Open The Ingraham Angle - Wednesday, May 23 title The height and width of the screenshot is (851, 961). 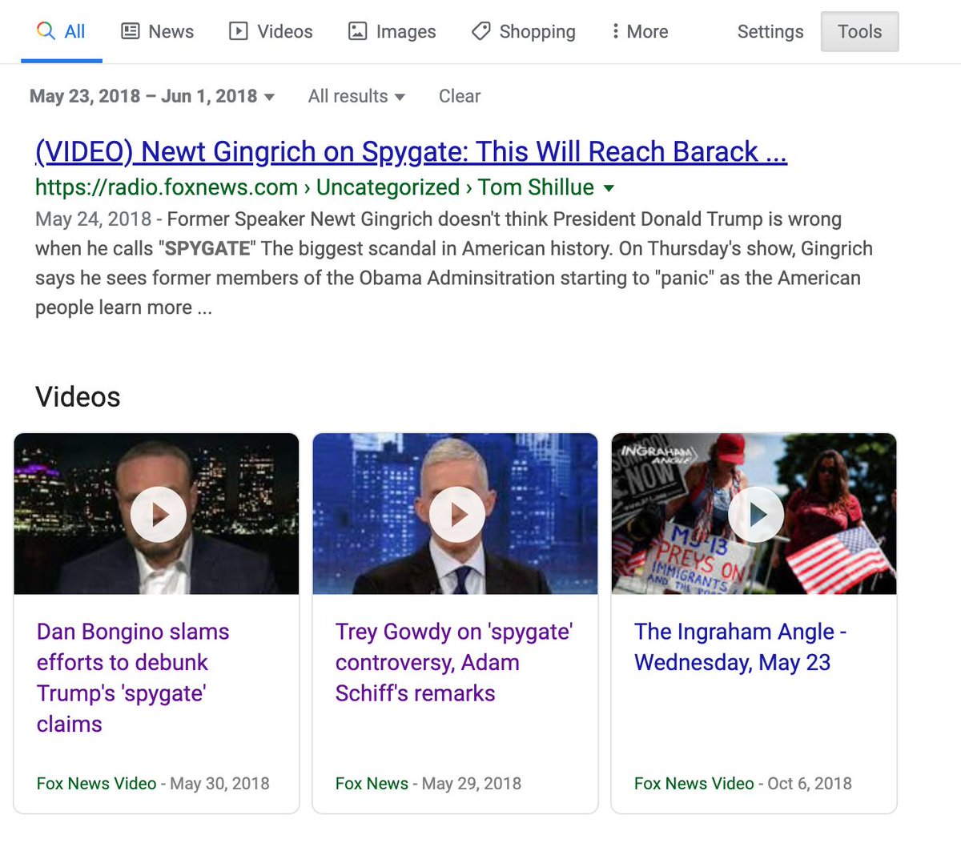point(741,647)
